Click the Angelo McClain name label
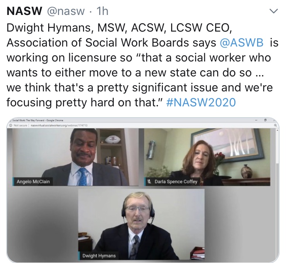Viewport: 292px width, 263px height. 33,182
